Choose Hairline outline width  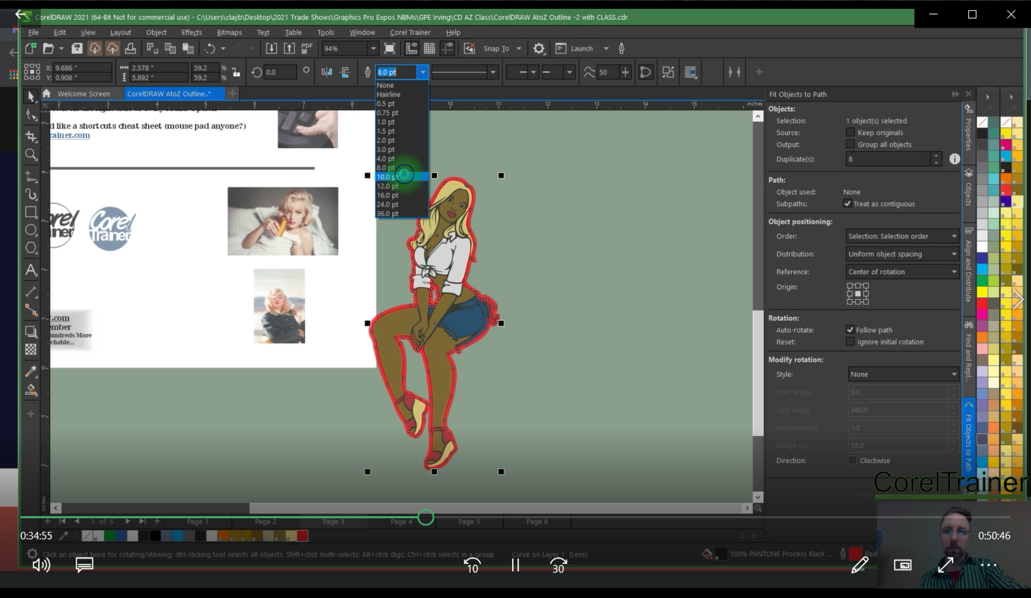pos(402,94)
